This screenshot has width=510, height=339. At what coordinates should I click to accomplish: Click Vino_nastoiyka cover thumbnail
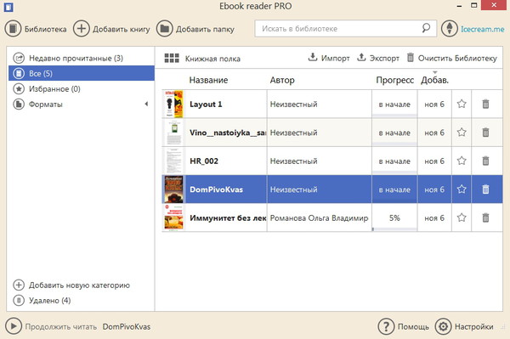tap(173, 133)
